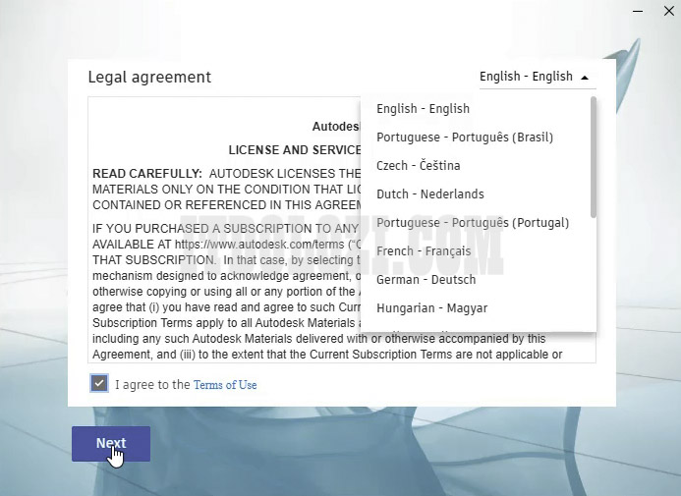Click the LICENSE AND SERVICE heading
This screenshot has height=496, width=681.
click(295, 150)
